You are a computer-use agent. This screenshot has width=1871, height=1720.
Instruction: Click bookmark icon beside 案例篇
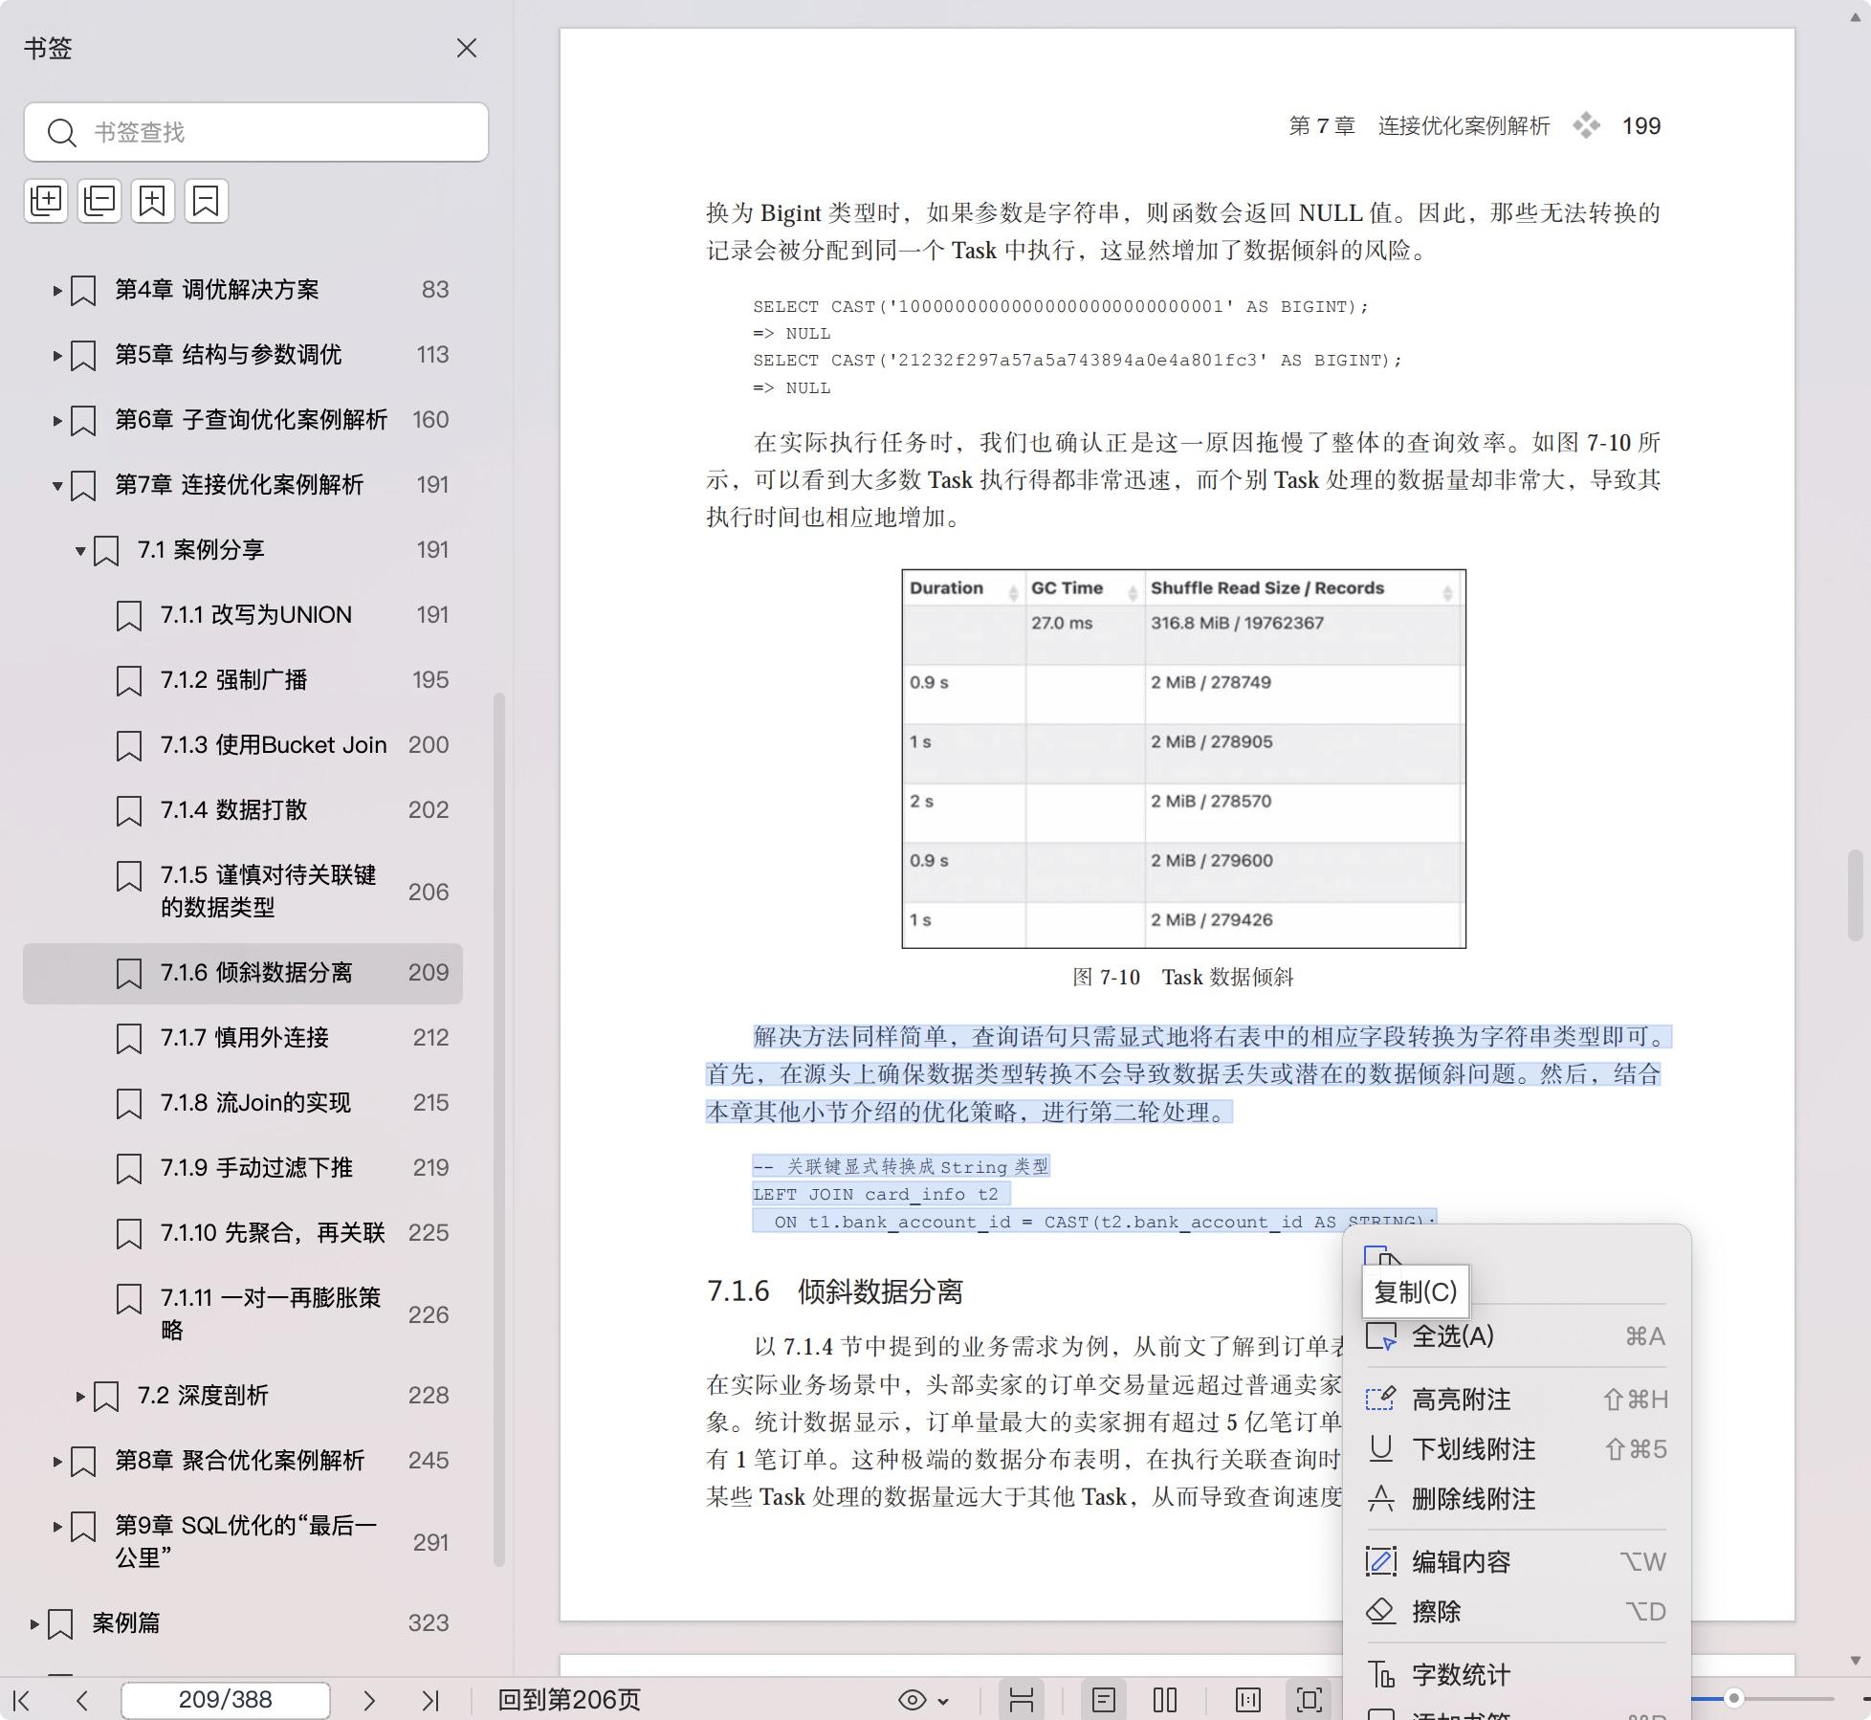pyautogui.click(x=60, y=1623)
